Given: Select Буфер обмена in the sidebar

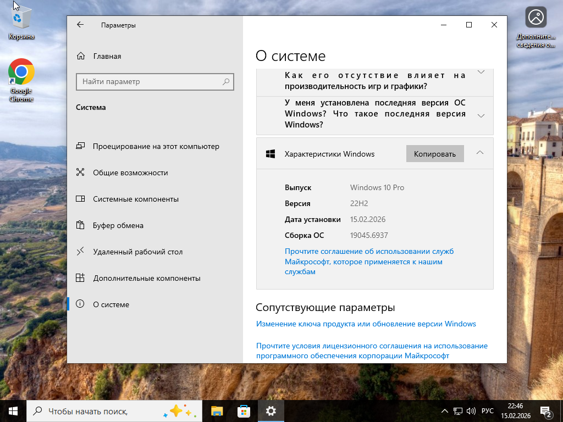Looking at the screenshot, I should point(118,225).
